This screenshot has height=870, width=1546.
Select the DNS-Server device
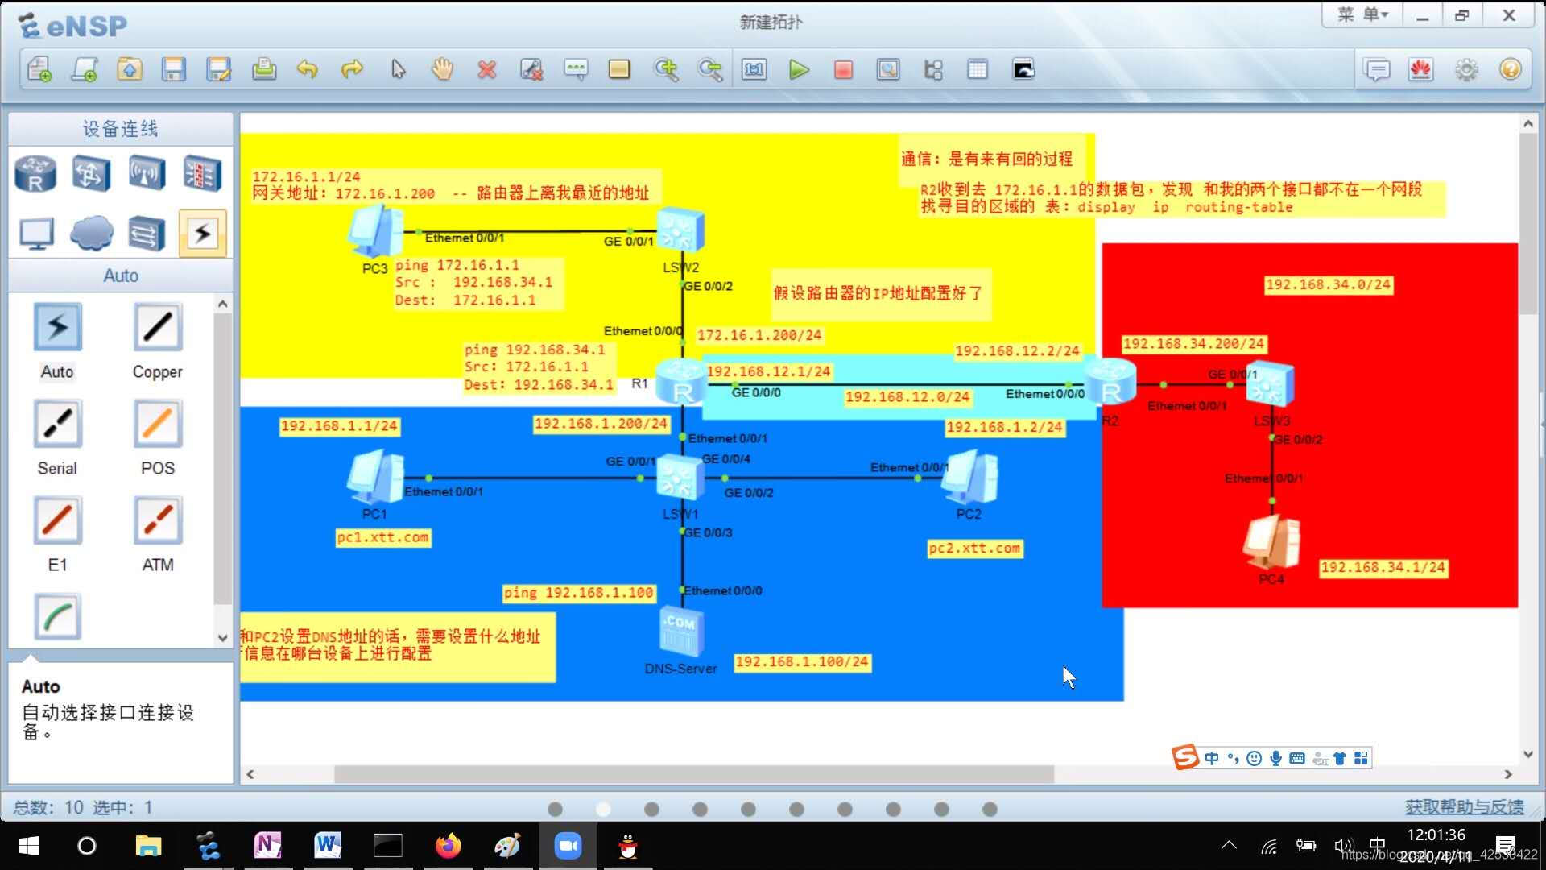681,633
